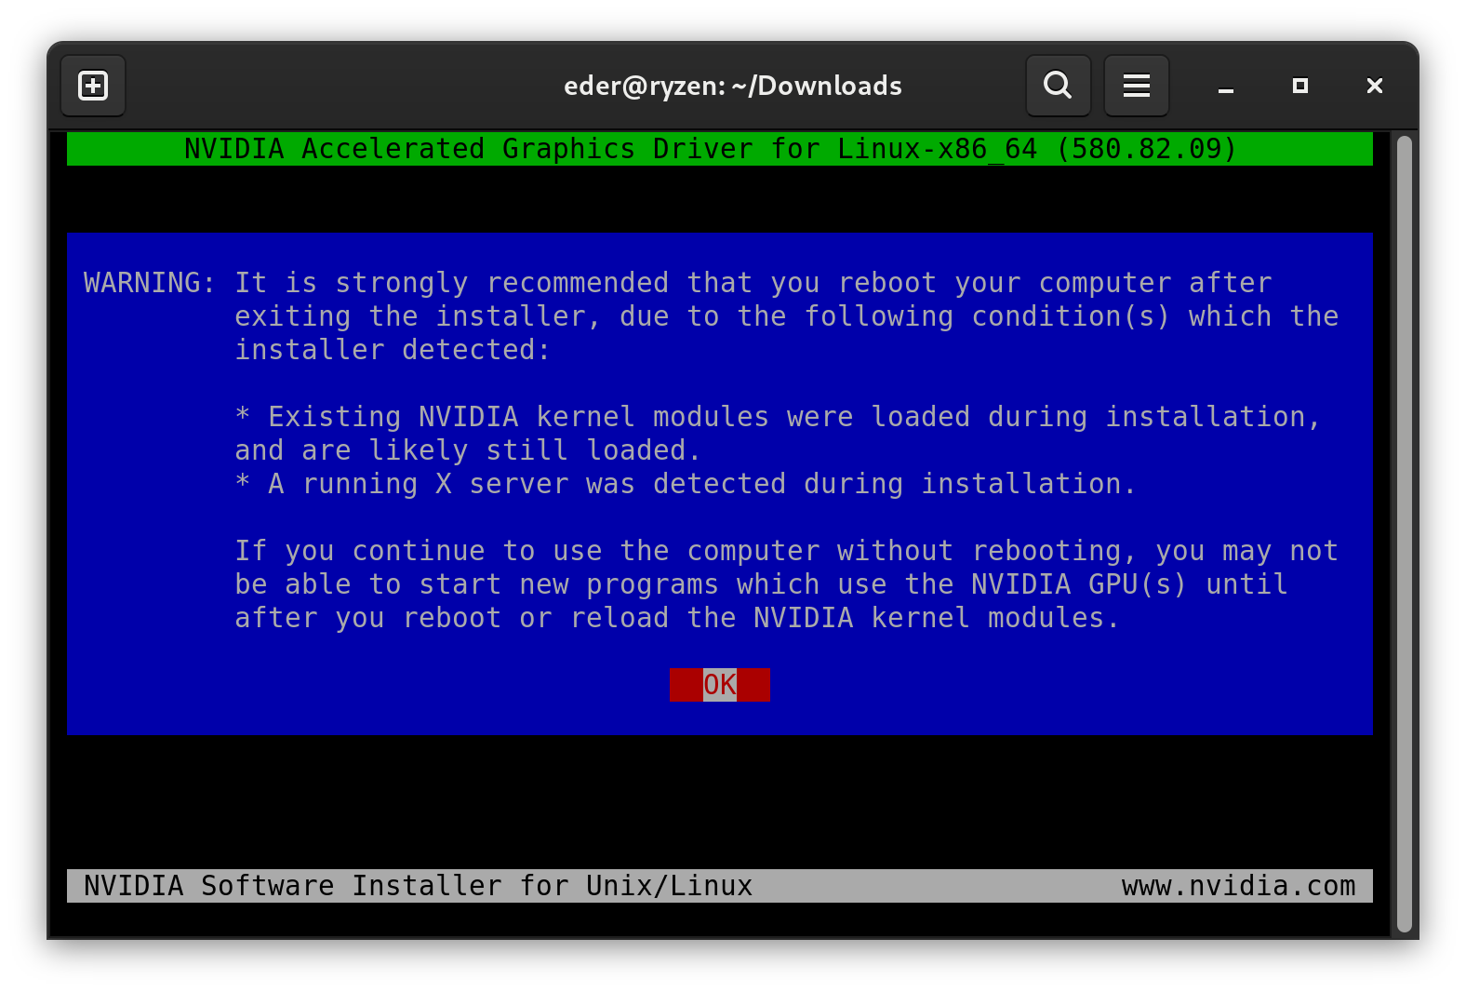Click the 'and are likely still loaded.' line
Screen dimensions: 1466x992
pyautogui.click(x=467, y=450)
